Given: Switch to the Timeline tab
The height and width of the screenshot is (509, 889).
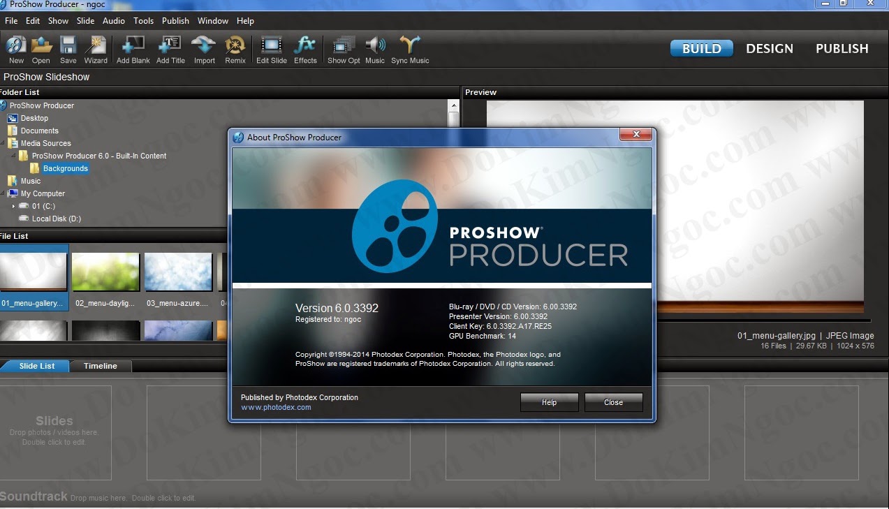Looking at the screenshot, I should [x=101, y=366].
